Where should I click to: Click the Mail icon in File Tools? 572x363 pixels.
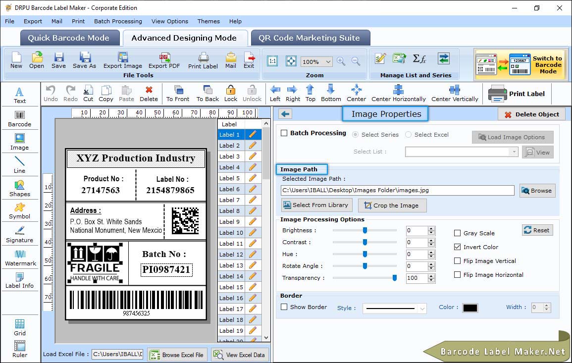[231, 60]
